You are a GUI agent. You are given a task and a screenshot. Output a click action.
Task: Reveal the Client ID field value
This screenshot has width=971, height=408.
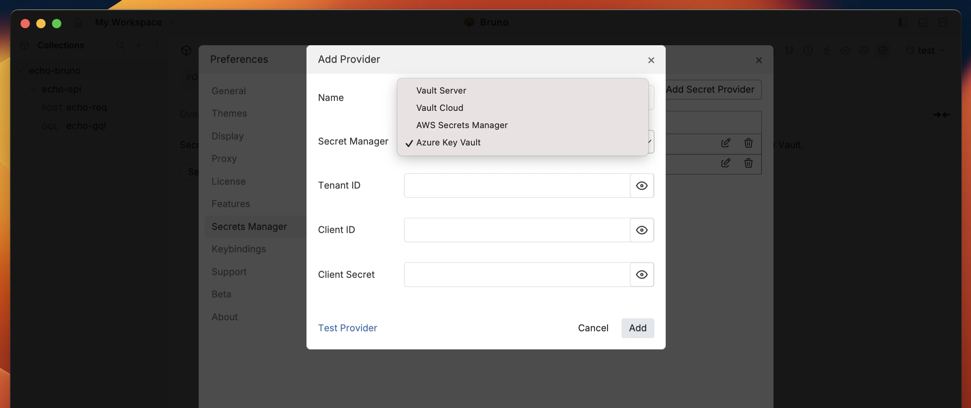point(641,230)
